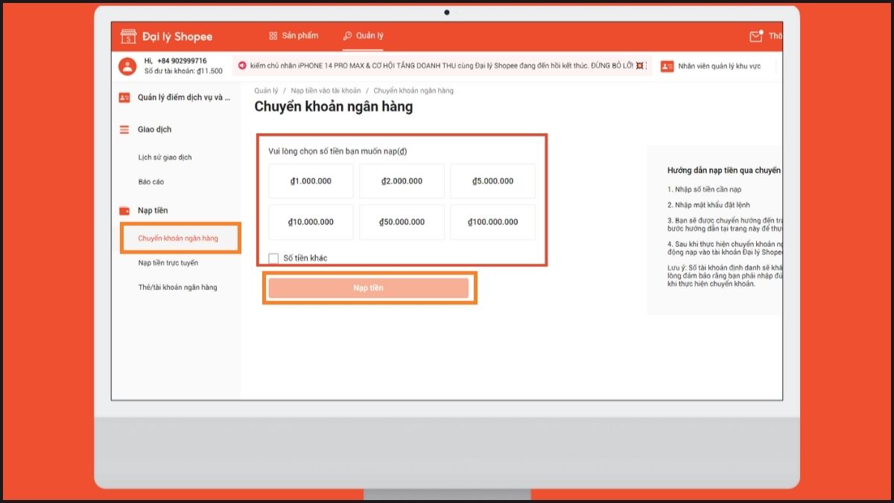Viewport: 894px width, 503px height.
Task: Choose the ₫100.000.000 amount
Action: click(492, 222)
